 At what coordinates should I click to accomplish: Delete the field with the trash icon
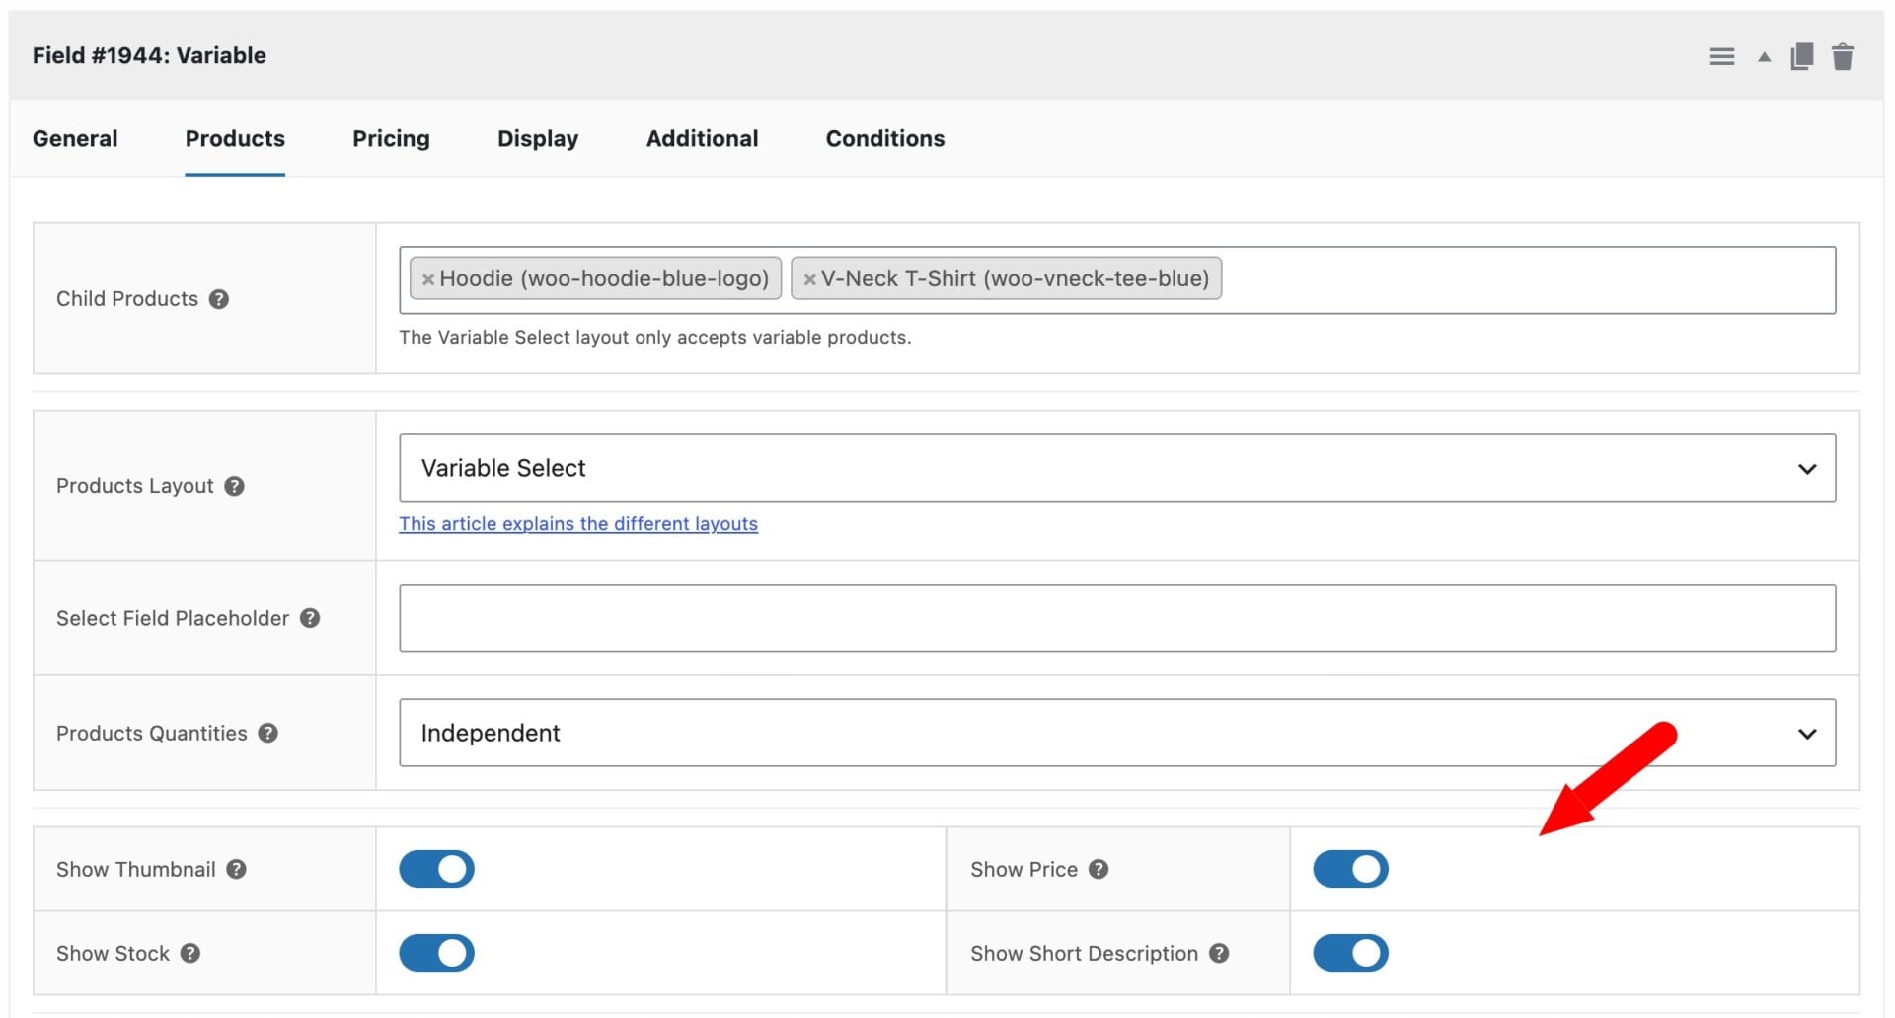(x=1842, y=56)
